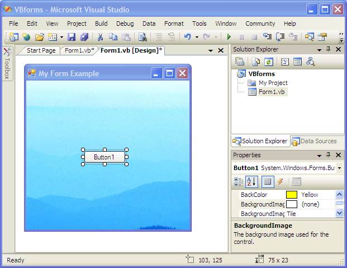Select Button1 on the form designer

click(x=104, y=157)
